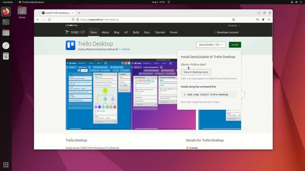Image resolution: width=305 pixels, height=171 pixels.
Task: Open the latest/stable 1.0.6 channel dropdown
Action: [x=211, y=45]
